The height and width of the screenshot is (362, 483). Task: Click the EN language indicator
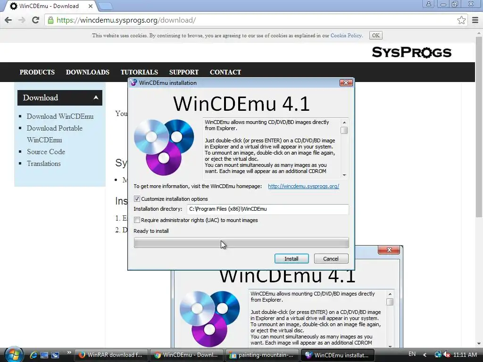tap(412, 354)
